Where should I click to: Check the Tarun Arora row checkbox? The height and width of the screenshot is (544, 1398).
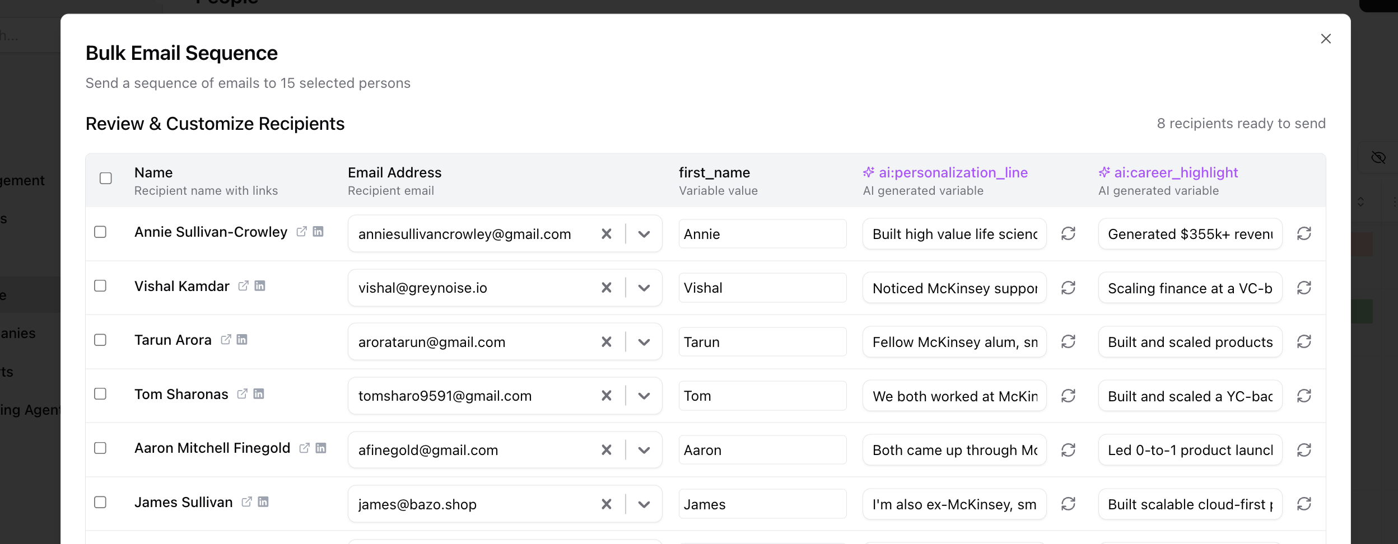[100, 340]
